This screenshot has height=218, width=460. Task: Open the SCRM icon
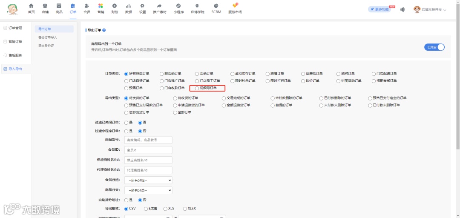[216, 6]
